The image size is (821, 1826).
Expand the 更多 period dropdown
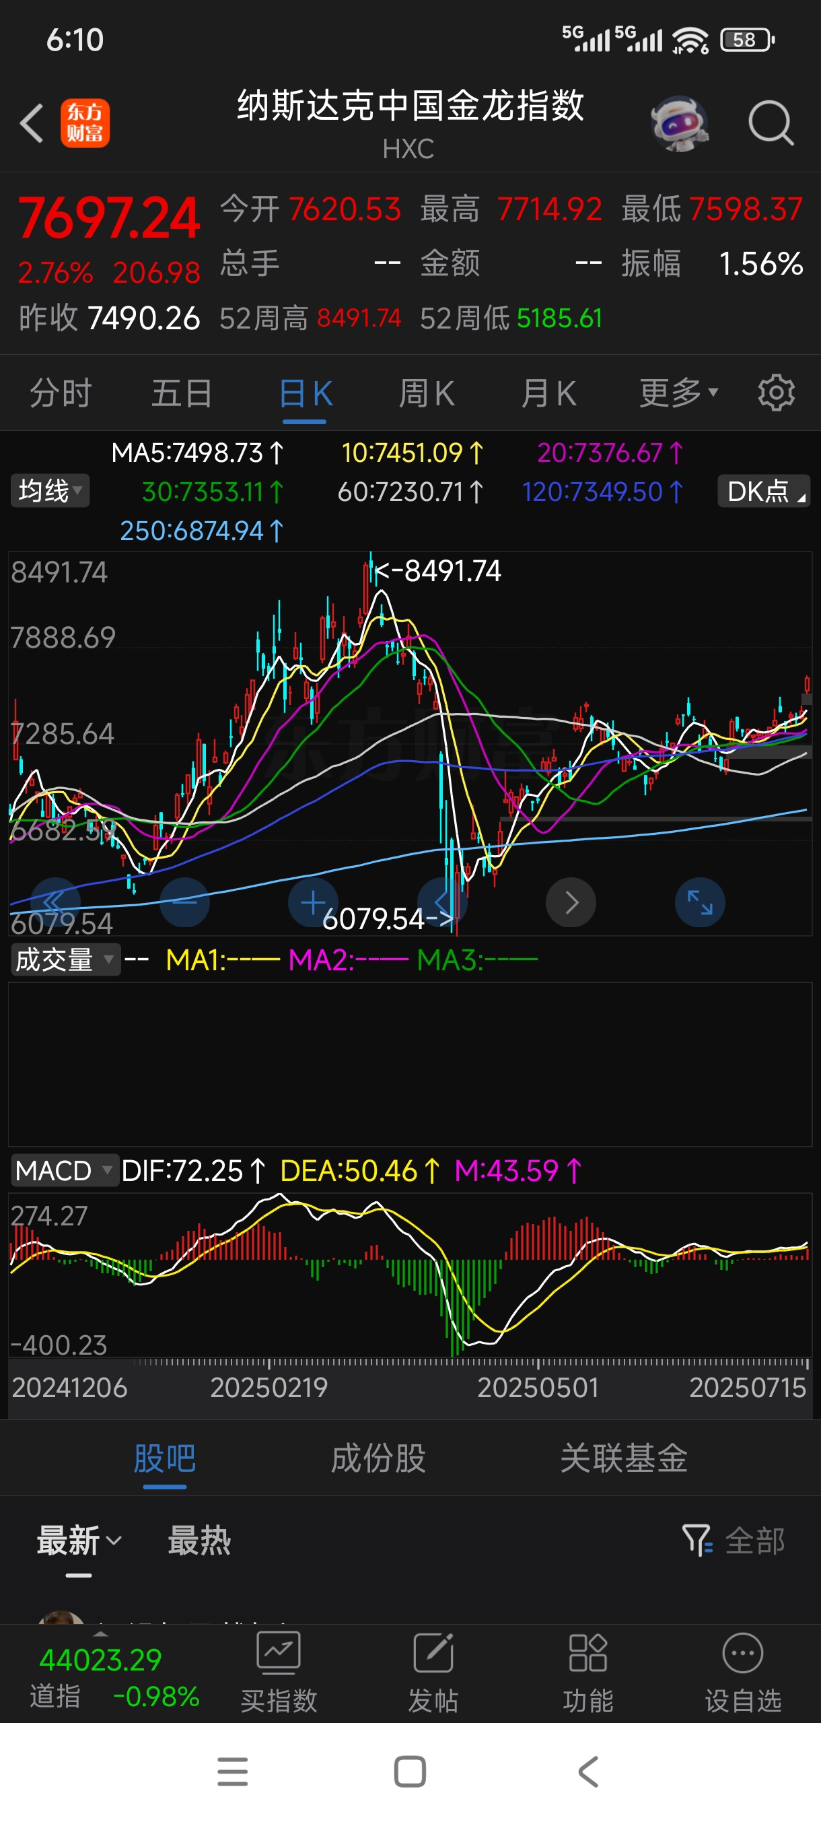click(678, 393)
